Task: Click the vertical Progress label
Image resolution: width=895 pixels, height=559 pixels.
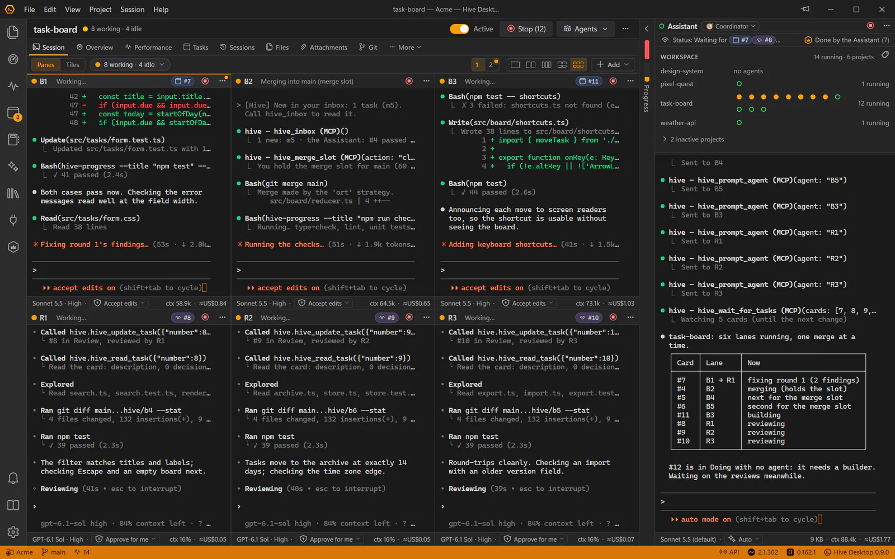Action: coord(647,98)
